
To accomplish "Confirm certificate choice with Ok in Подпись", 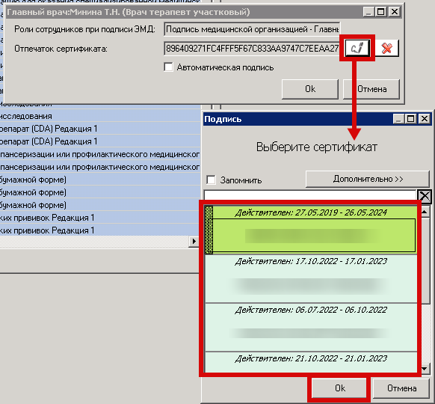I will point(340,388).
